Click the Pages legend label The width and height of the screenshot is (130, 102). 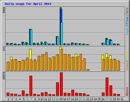[127, 31]
